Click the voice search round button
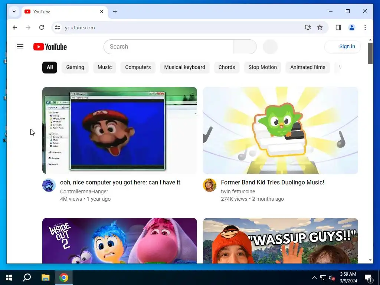The height and width of the screenshot is (285, 380). (270, 47)
